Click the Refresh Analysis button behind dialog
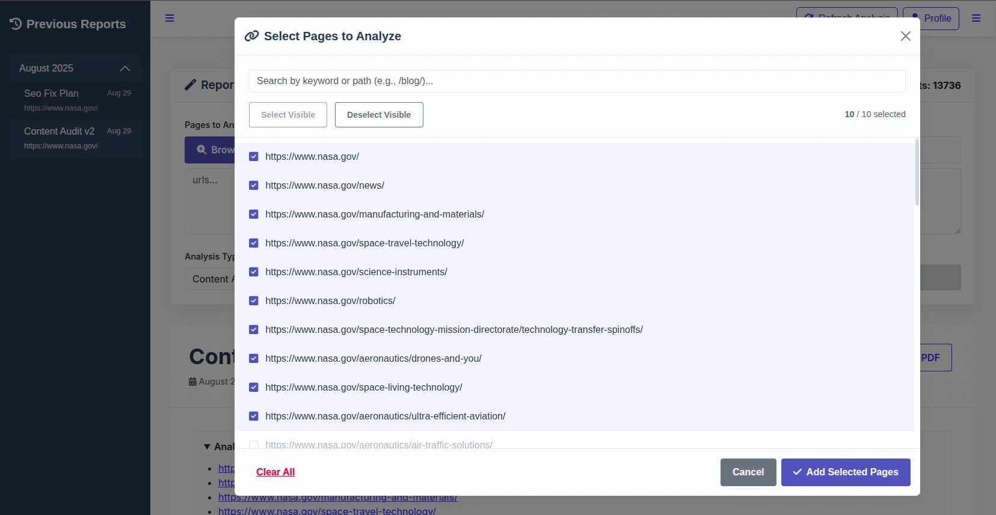This screenshot has height=515, width=996. (x=847, y=13)
